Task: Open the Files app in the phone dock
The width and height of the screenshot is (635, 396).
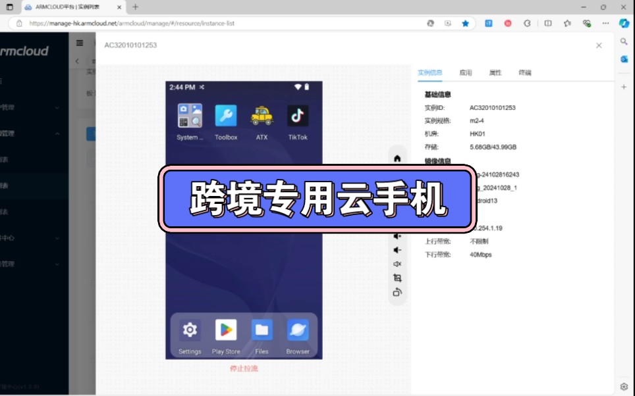Action: pyautogui.click(x=262, y=330)
